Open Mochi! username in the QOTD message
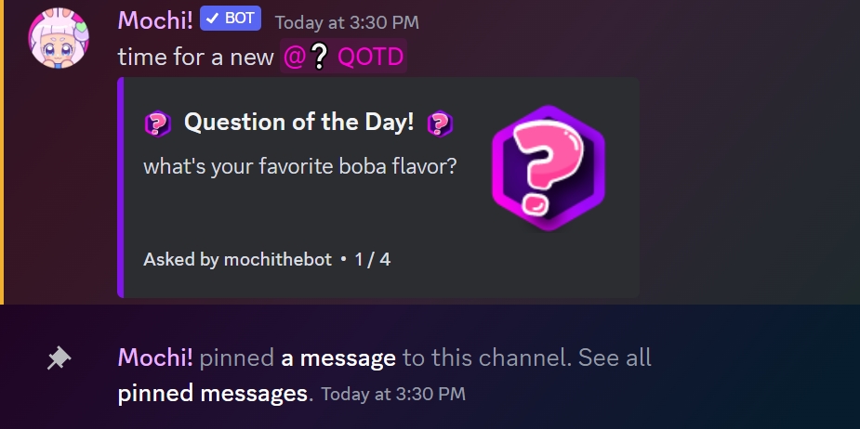 [155, 19]
